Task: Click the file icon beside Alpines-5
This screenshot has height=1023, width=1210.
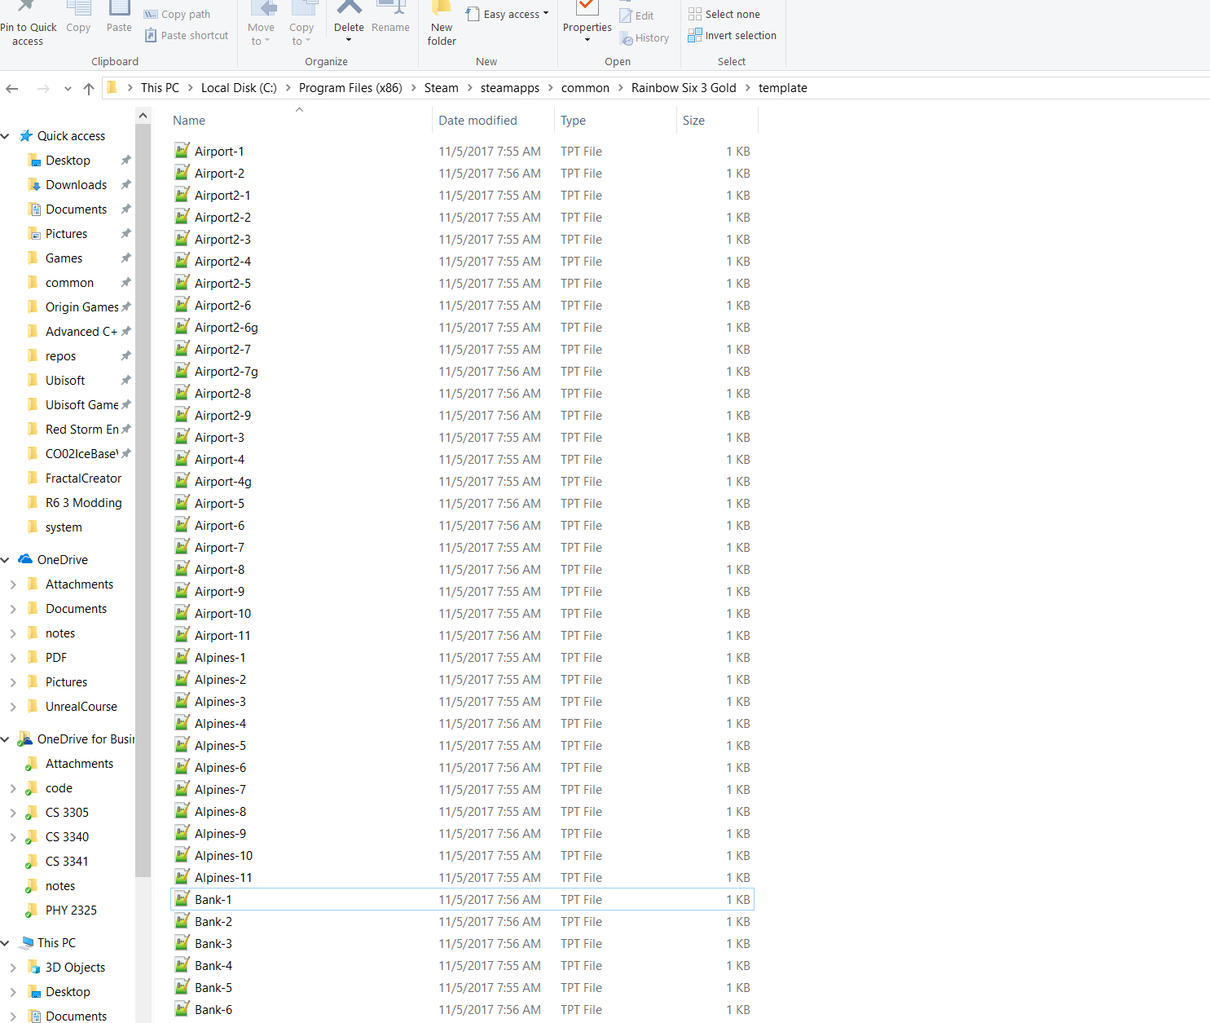Action: [183, 745]
